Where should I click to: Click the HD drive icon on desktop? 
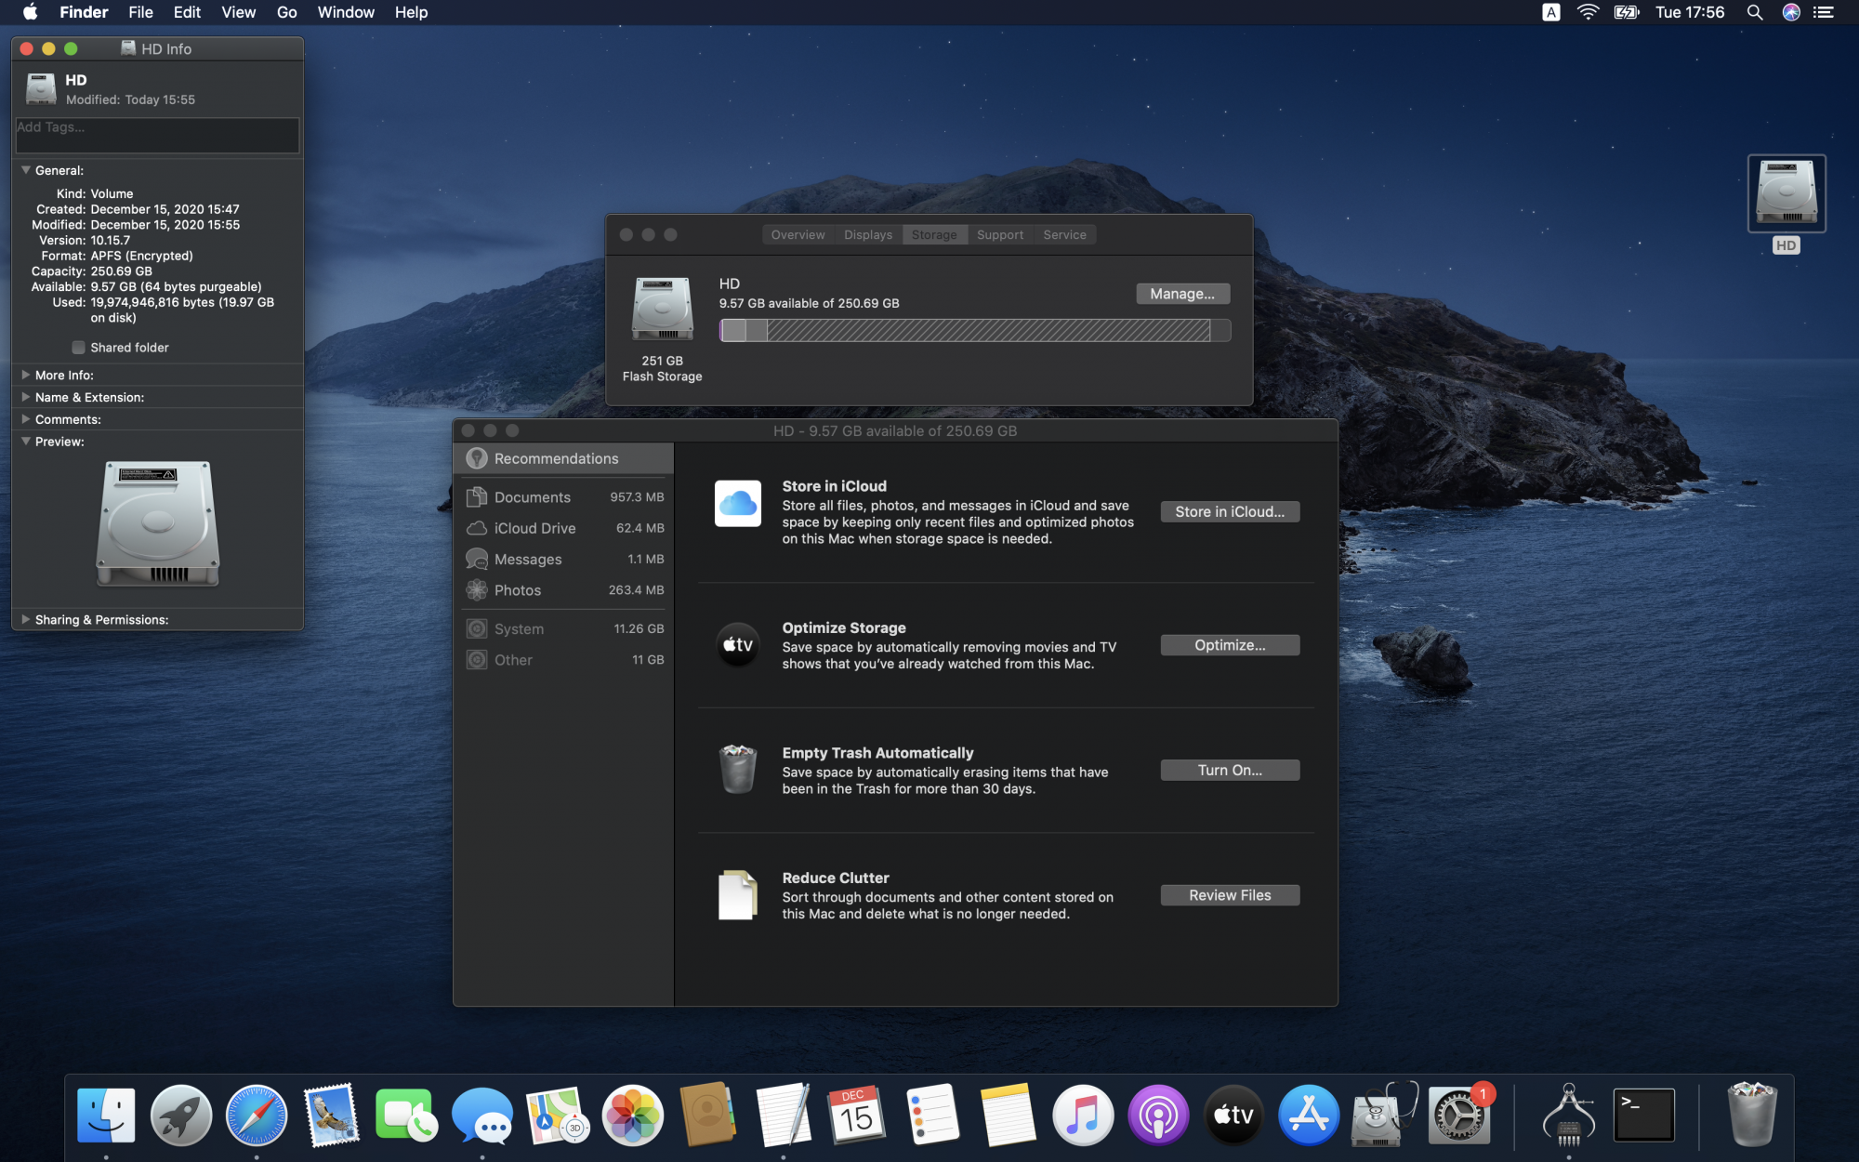pos(1786,193)
